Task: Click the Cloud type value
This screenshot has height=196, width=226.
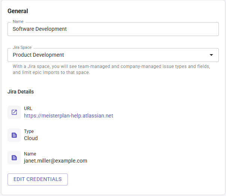Action: pyautogui.click(x=31, y=138)
